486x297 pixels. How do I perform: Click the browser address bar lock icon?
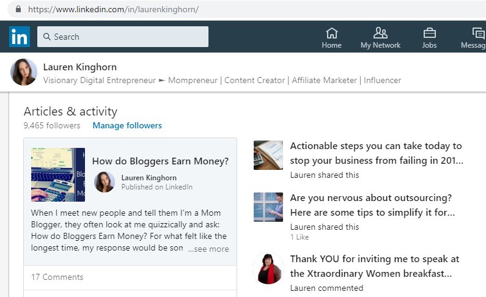tap(18, 9)
